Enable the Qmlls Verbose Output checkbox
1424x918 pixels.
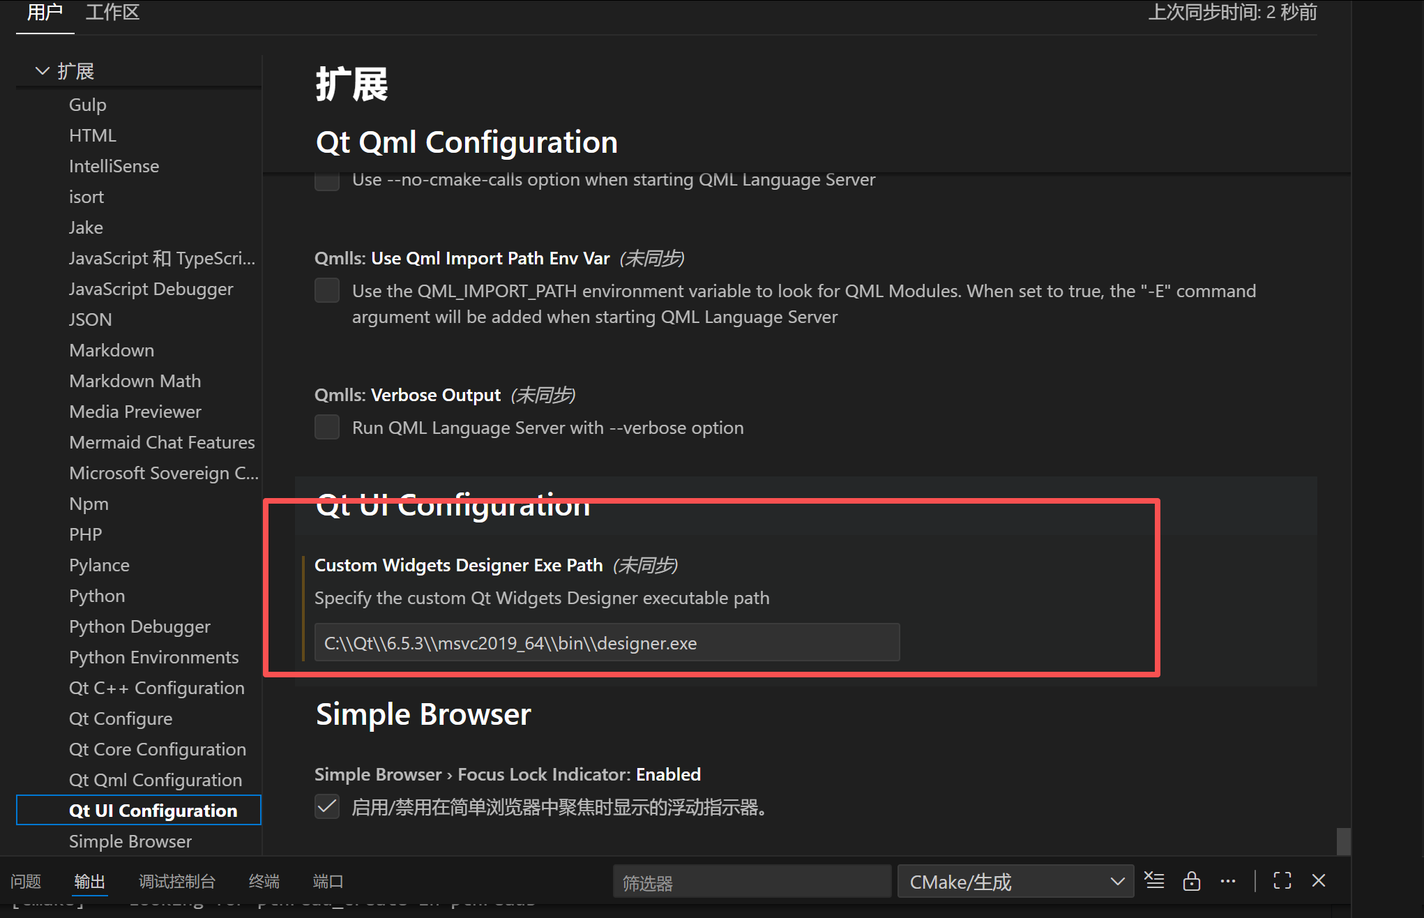click(327, 427)
